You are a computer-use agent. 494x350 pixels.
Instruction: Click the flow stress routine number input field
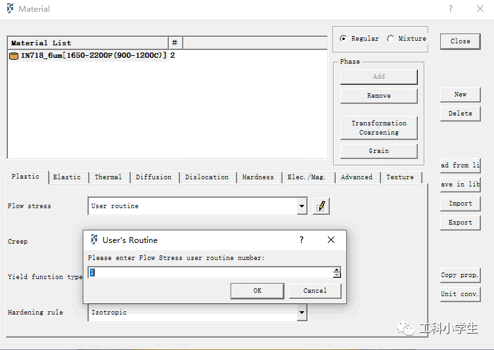tap(210, 273)
